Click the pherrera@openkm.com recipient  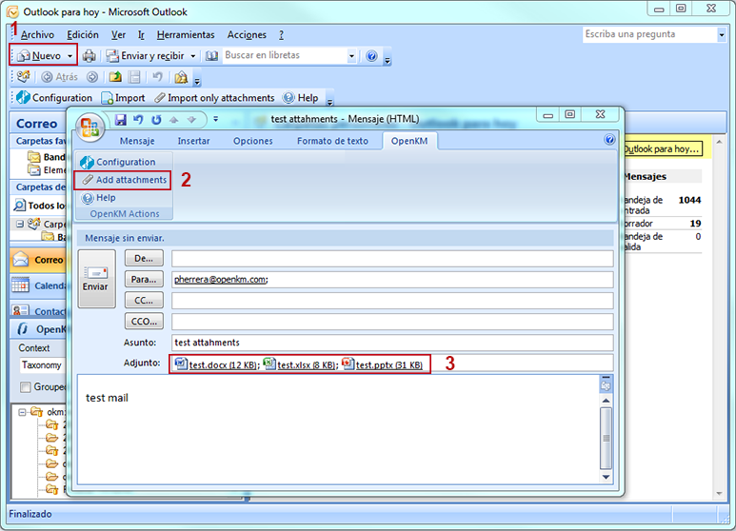(x=221, y=280)
